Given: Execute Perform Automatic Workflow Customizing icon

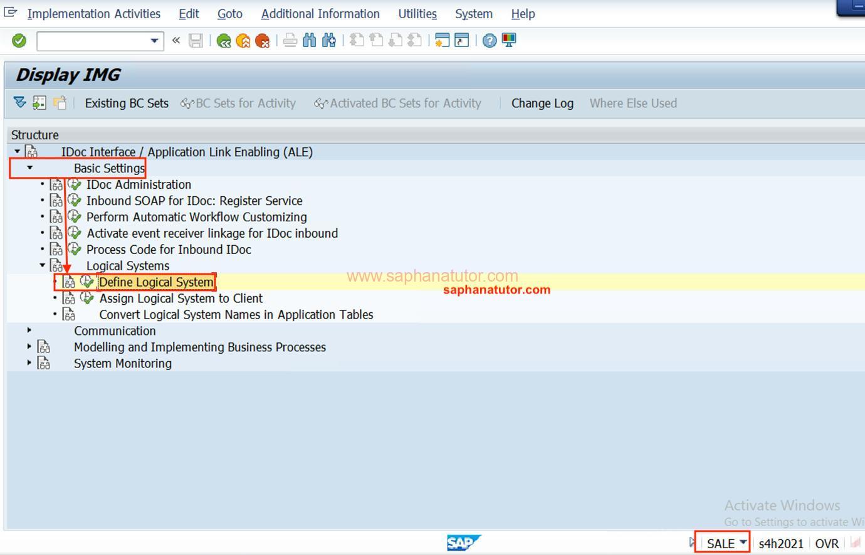Looking at the screenshot, I should point(75,217).
